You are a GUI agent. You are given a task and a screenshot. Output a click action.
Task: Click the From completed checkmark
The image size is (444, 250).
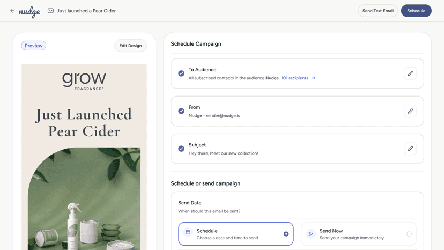[181, 111]
